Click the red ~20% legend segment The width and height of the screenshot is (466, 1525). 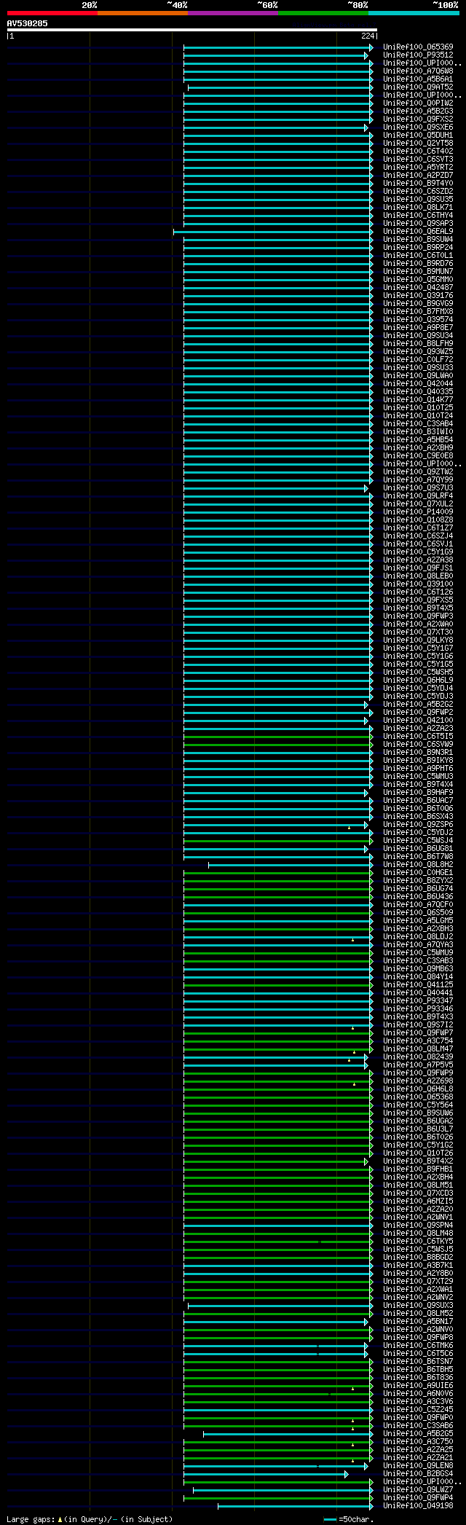[52, 13]
